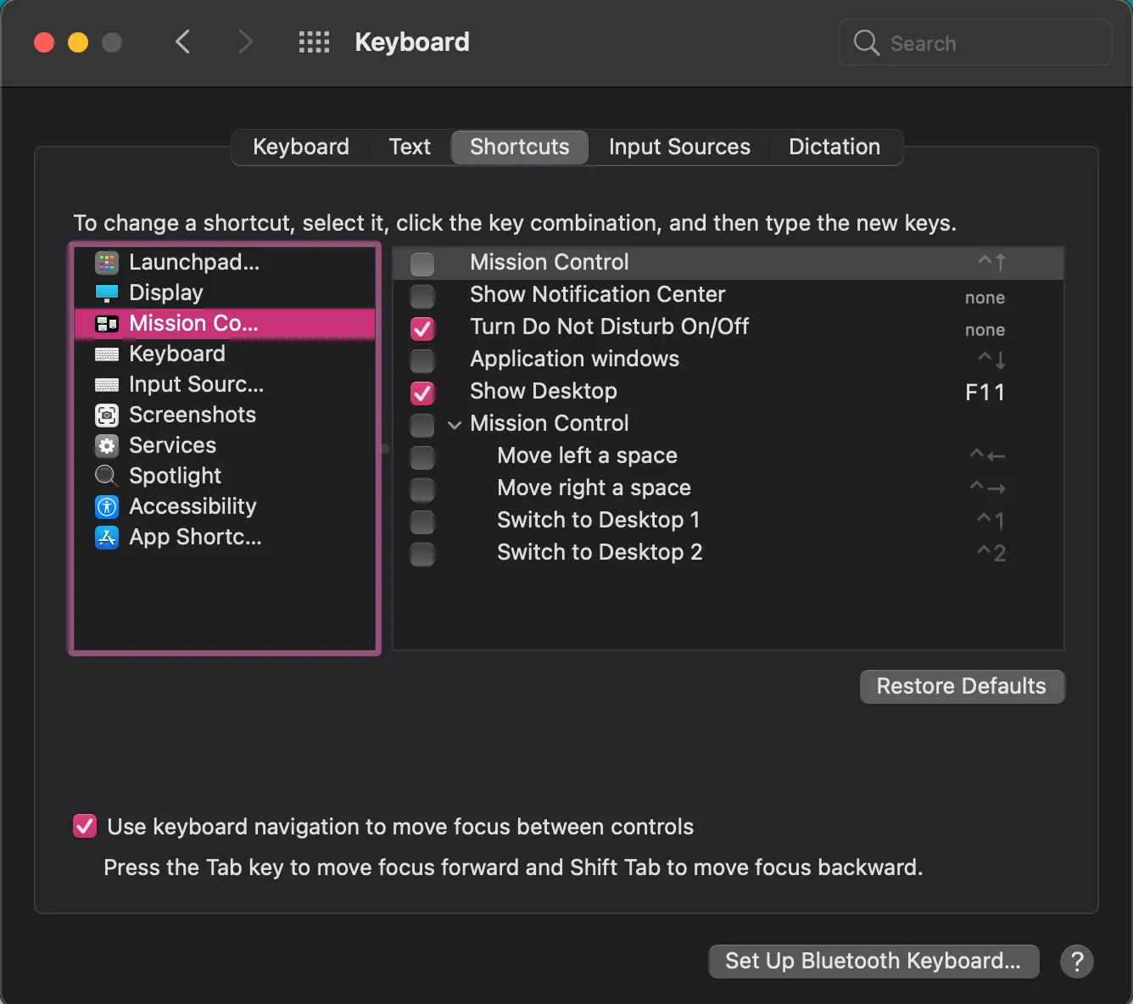Enable the top Mission Control shortcut checkbox
Screen dimensions: 1133x1004
coord(422,264)
